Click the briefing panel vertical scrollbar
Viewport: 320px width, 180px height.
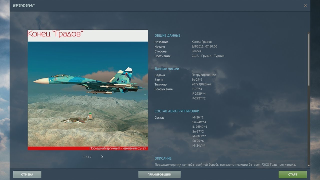pyautogui.click(x=309, y=60)
